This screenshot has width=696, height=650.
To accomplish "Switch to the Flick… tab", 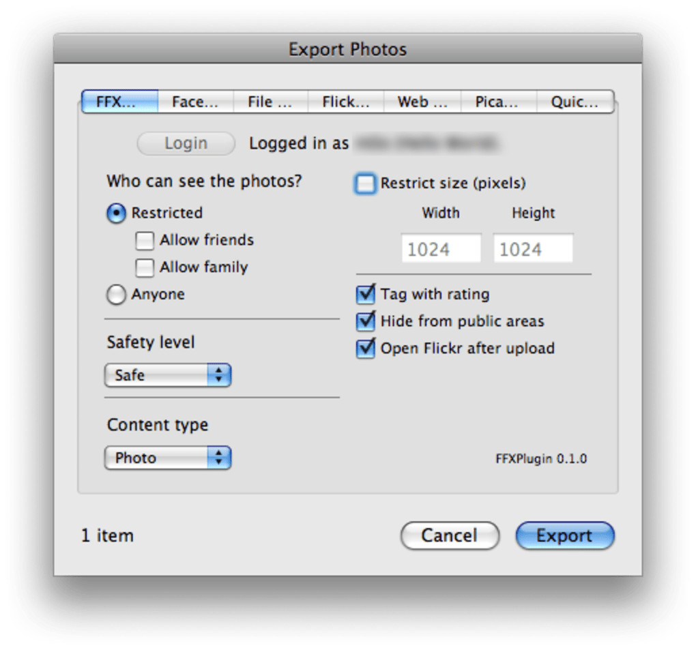I will coord(346,102).
